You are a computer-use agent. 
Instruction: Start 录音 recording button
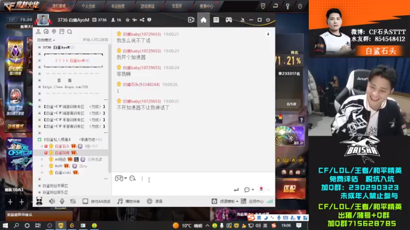click(x=155, y=201)
